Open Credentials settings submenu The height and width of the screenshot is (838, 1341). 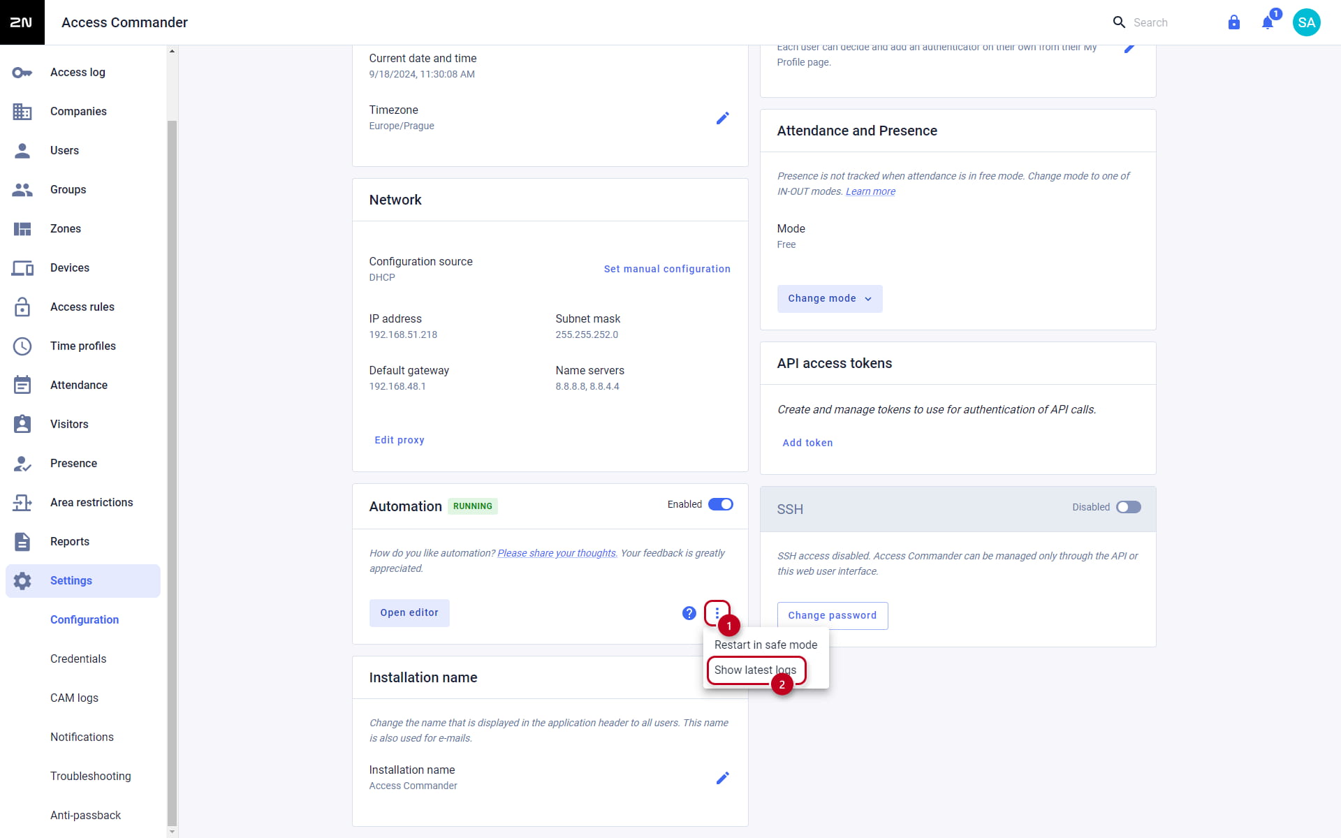[x=78, y=659]
